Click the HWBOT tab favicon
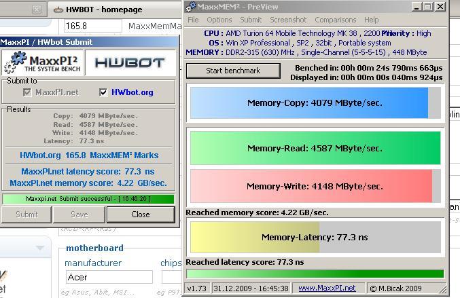 point(58,10)
